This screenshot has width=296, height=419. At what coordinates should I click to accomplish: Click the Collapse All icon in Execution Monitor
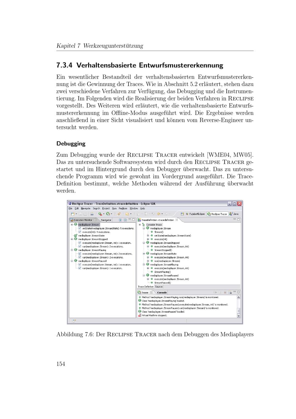(125, 220)
